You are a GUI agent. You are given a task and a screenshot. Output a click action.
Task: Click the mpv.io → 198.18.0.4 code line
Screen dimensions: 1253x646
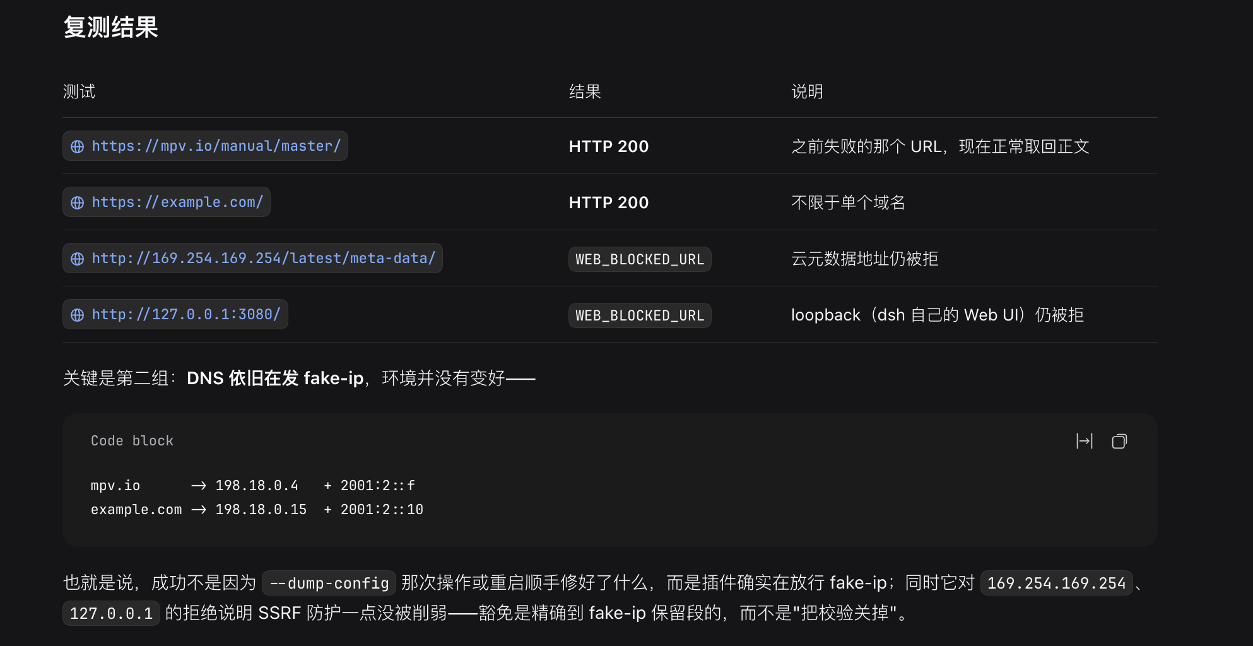[252, 485]
